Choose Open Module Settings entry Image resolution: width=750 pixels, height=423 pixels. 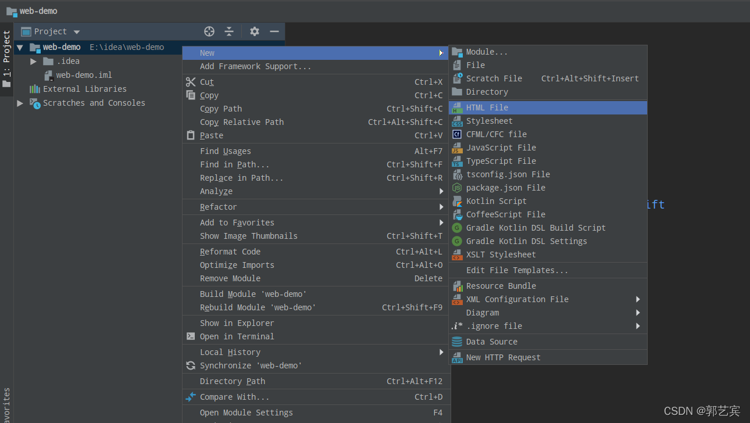point(315,413)
